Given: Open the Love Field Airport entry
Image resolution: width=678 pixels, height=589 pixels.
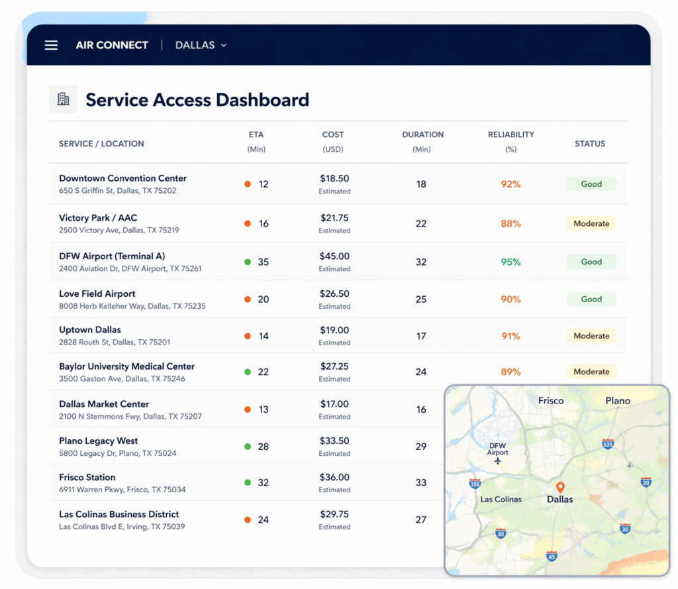Looking at the screenshot, I should pyautogui.click(x=97, y=294).
